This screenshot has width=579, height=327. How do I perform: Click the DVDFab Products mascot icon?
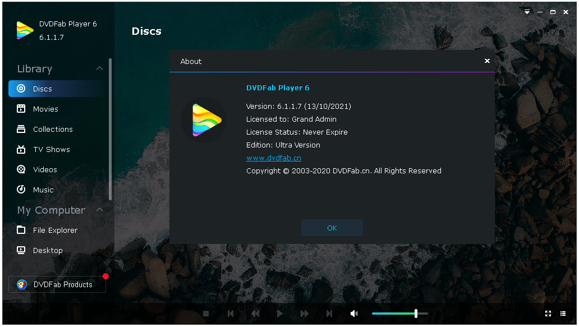[x=22, y=284]
